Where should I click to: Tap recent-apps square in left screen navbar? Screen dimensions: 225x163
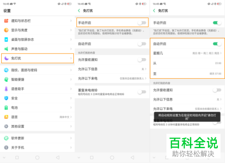tap(17, 158)
